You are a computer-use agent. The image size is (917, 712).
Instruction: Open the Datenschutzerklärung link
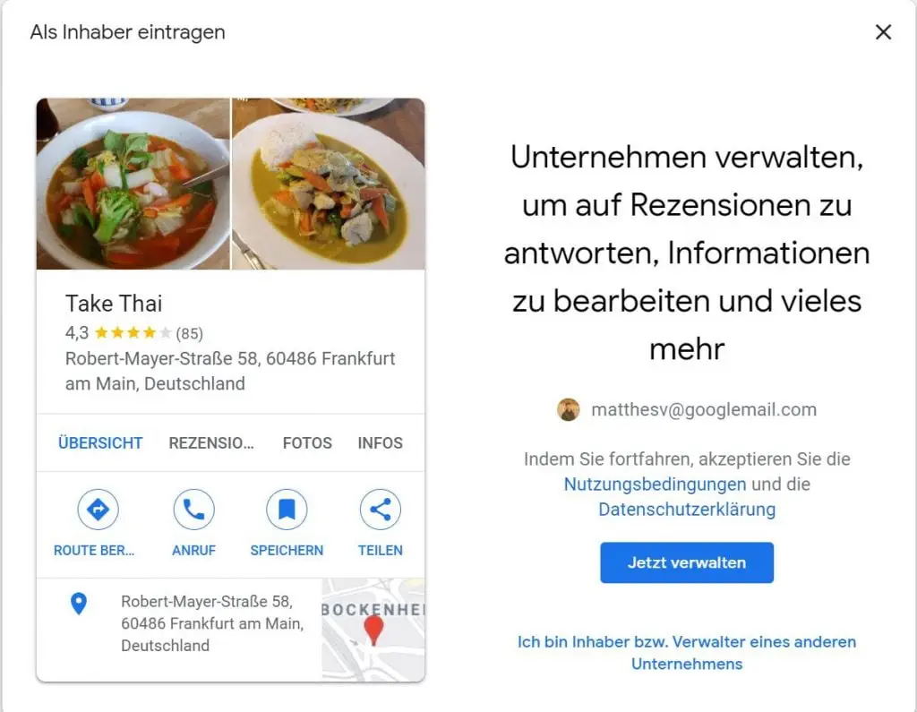click(687, 510)
